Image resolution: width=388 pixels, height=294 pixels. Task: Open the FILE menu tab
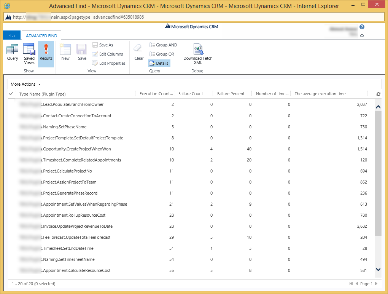point(12,35)
